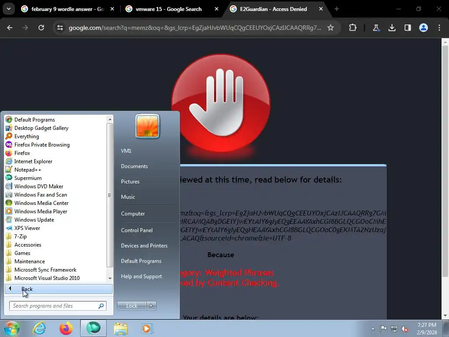Open the shutdown options arrow next to Lock
This screenshot has width=449, height=337.
[x=151, y=306]
